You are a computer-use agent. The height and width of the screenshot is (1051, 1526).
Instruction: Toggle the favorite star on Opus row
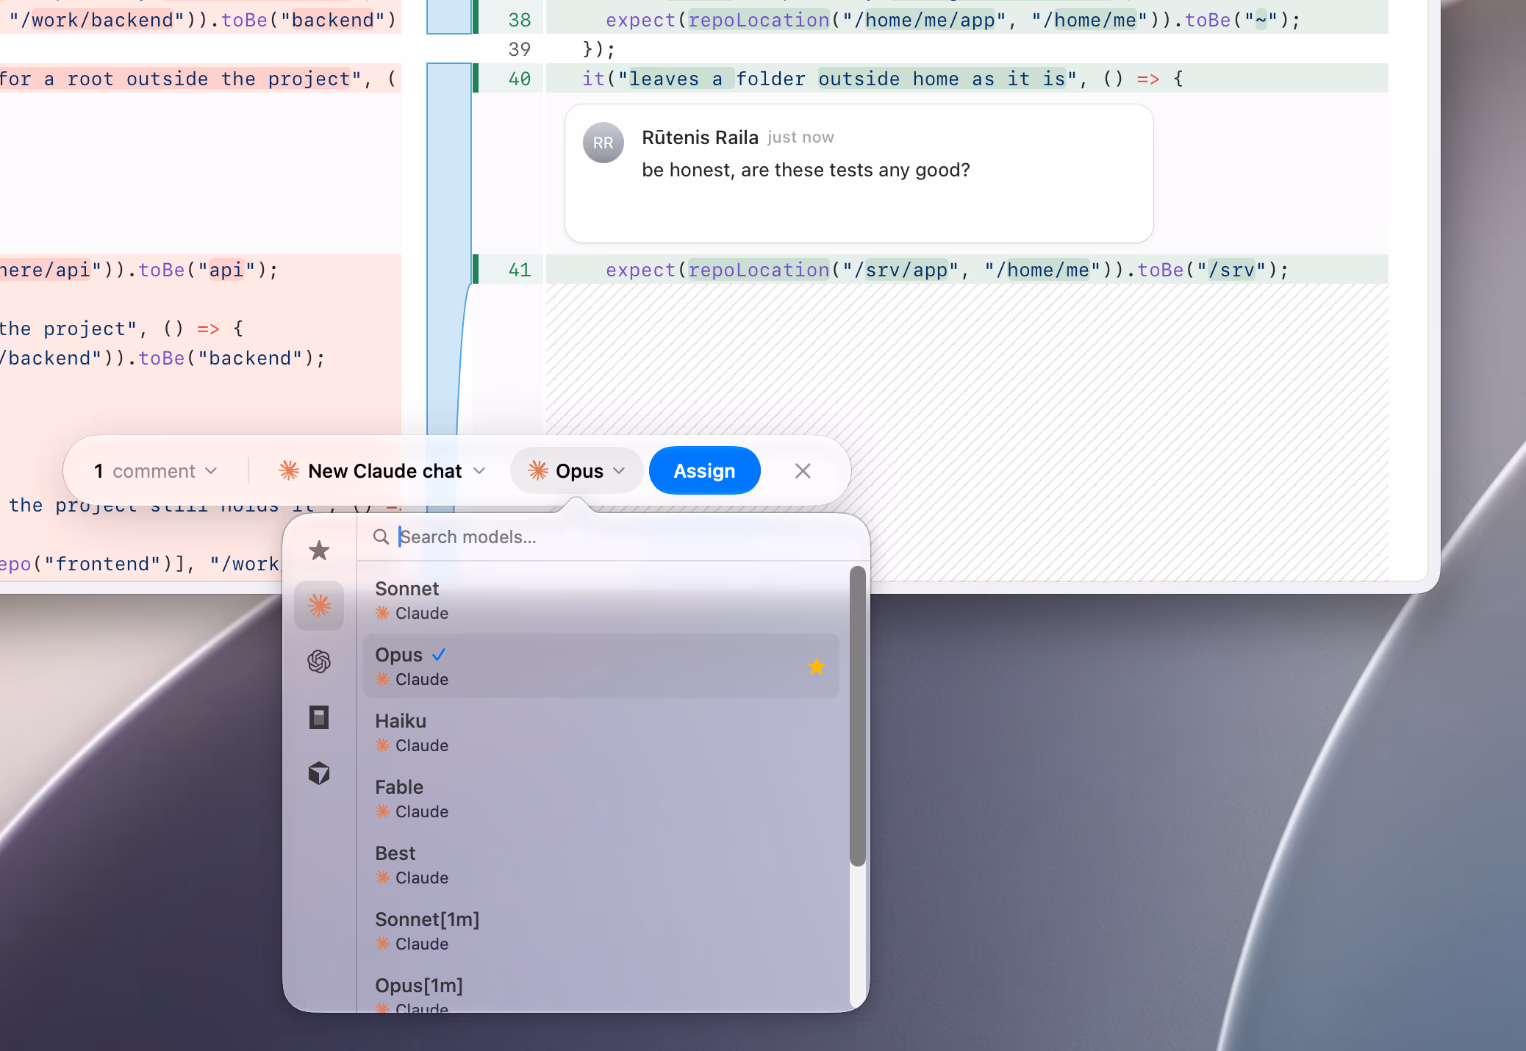[x=817, y=667]
